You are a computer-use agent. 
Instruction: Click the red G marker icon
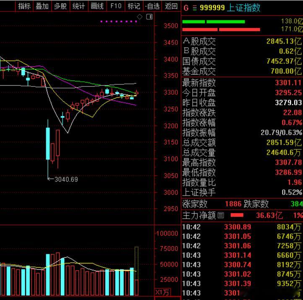(186, 8)
